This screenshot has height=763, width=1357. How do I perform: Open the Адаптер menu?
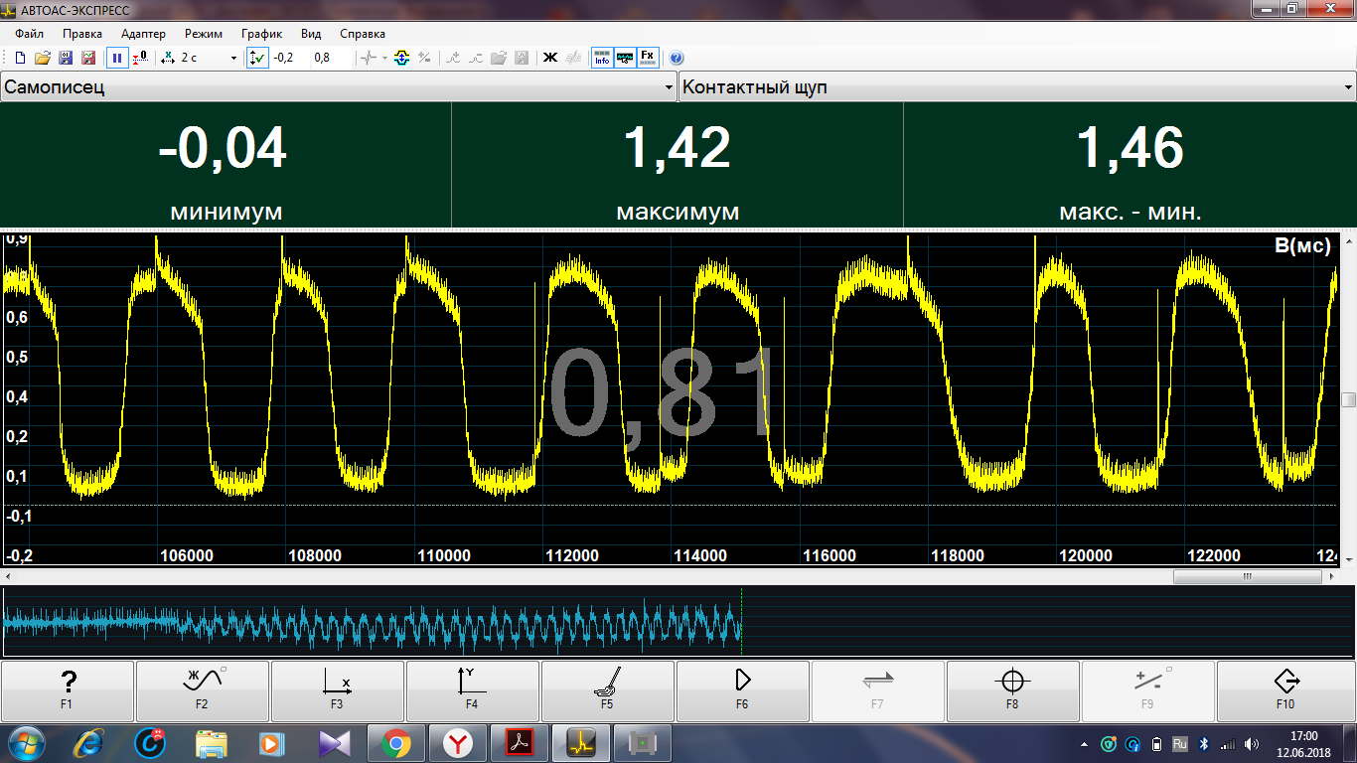click(143, 34)
